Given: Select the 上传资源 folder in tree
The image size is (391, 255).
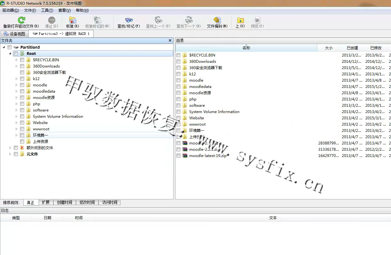Looking at the screenshot, I should (40, 141).
